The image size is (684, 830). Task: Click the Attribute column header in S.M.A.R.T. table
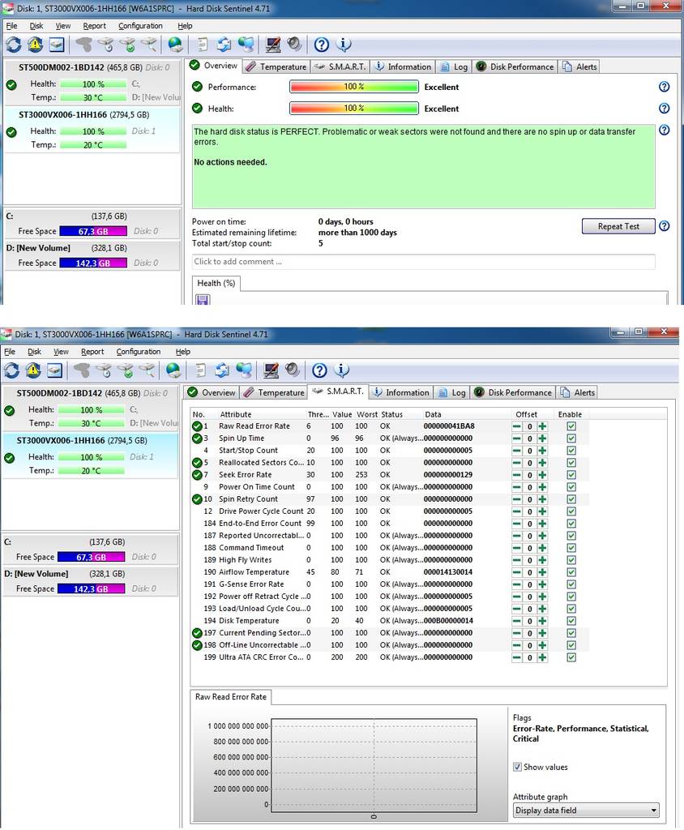click(236, 414)
